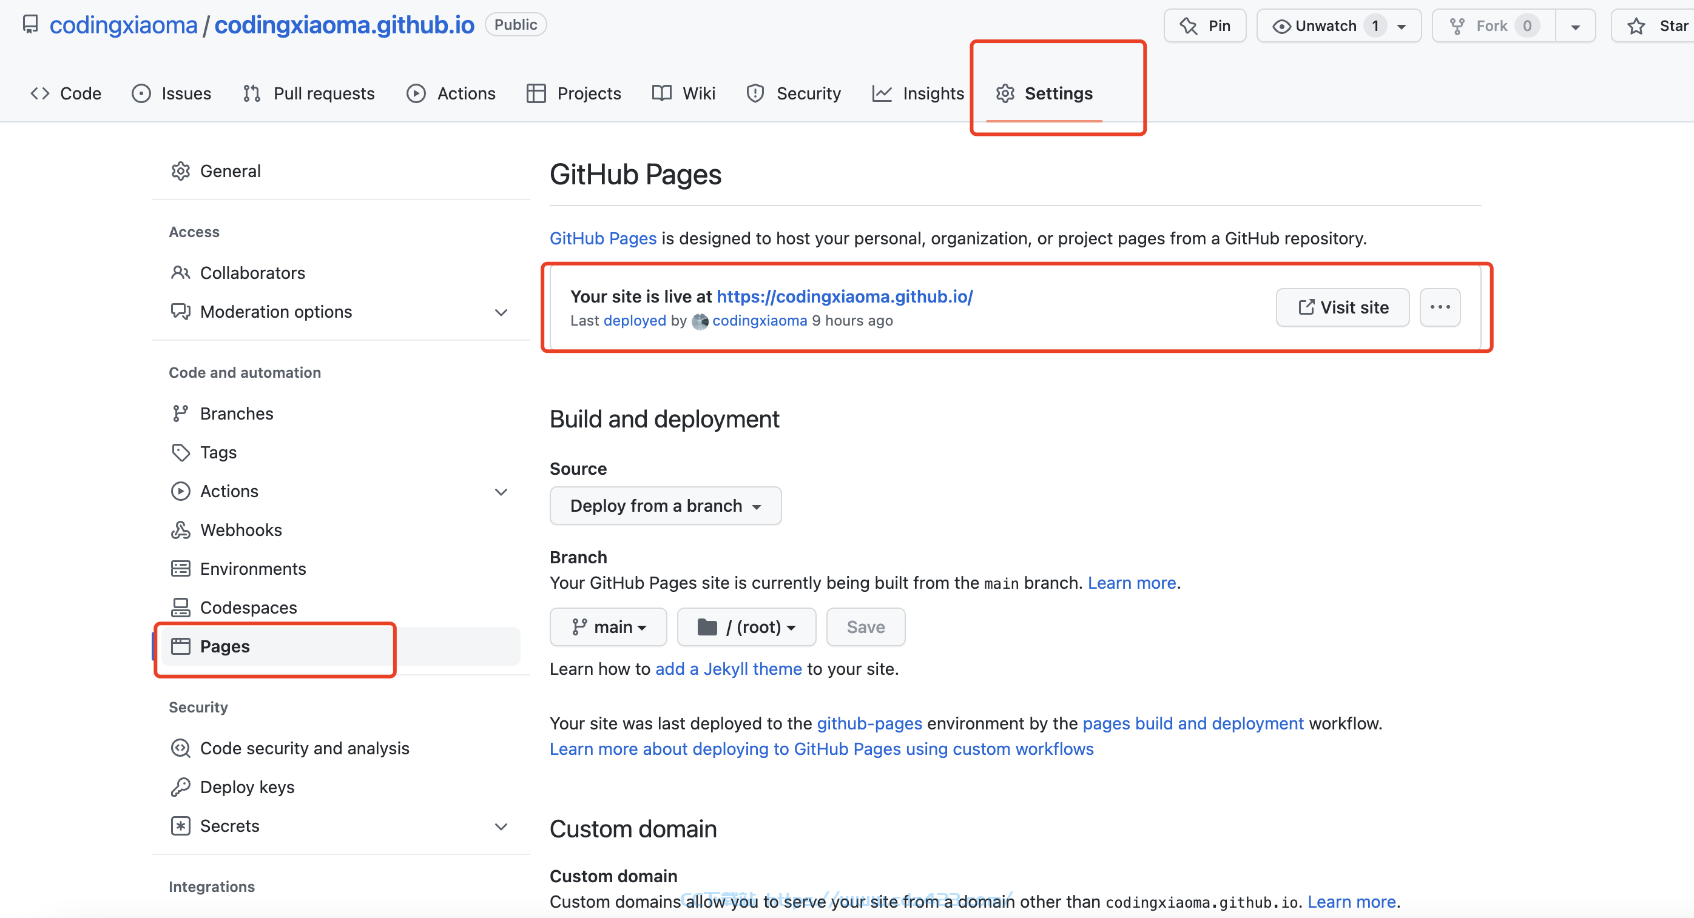Click the Deploy keys key icon
This screenshot has height=918, width=1694.
(x=180, y=786)
